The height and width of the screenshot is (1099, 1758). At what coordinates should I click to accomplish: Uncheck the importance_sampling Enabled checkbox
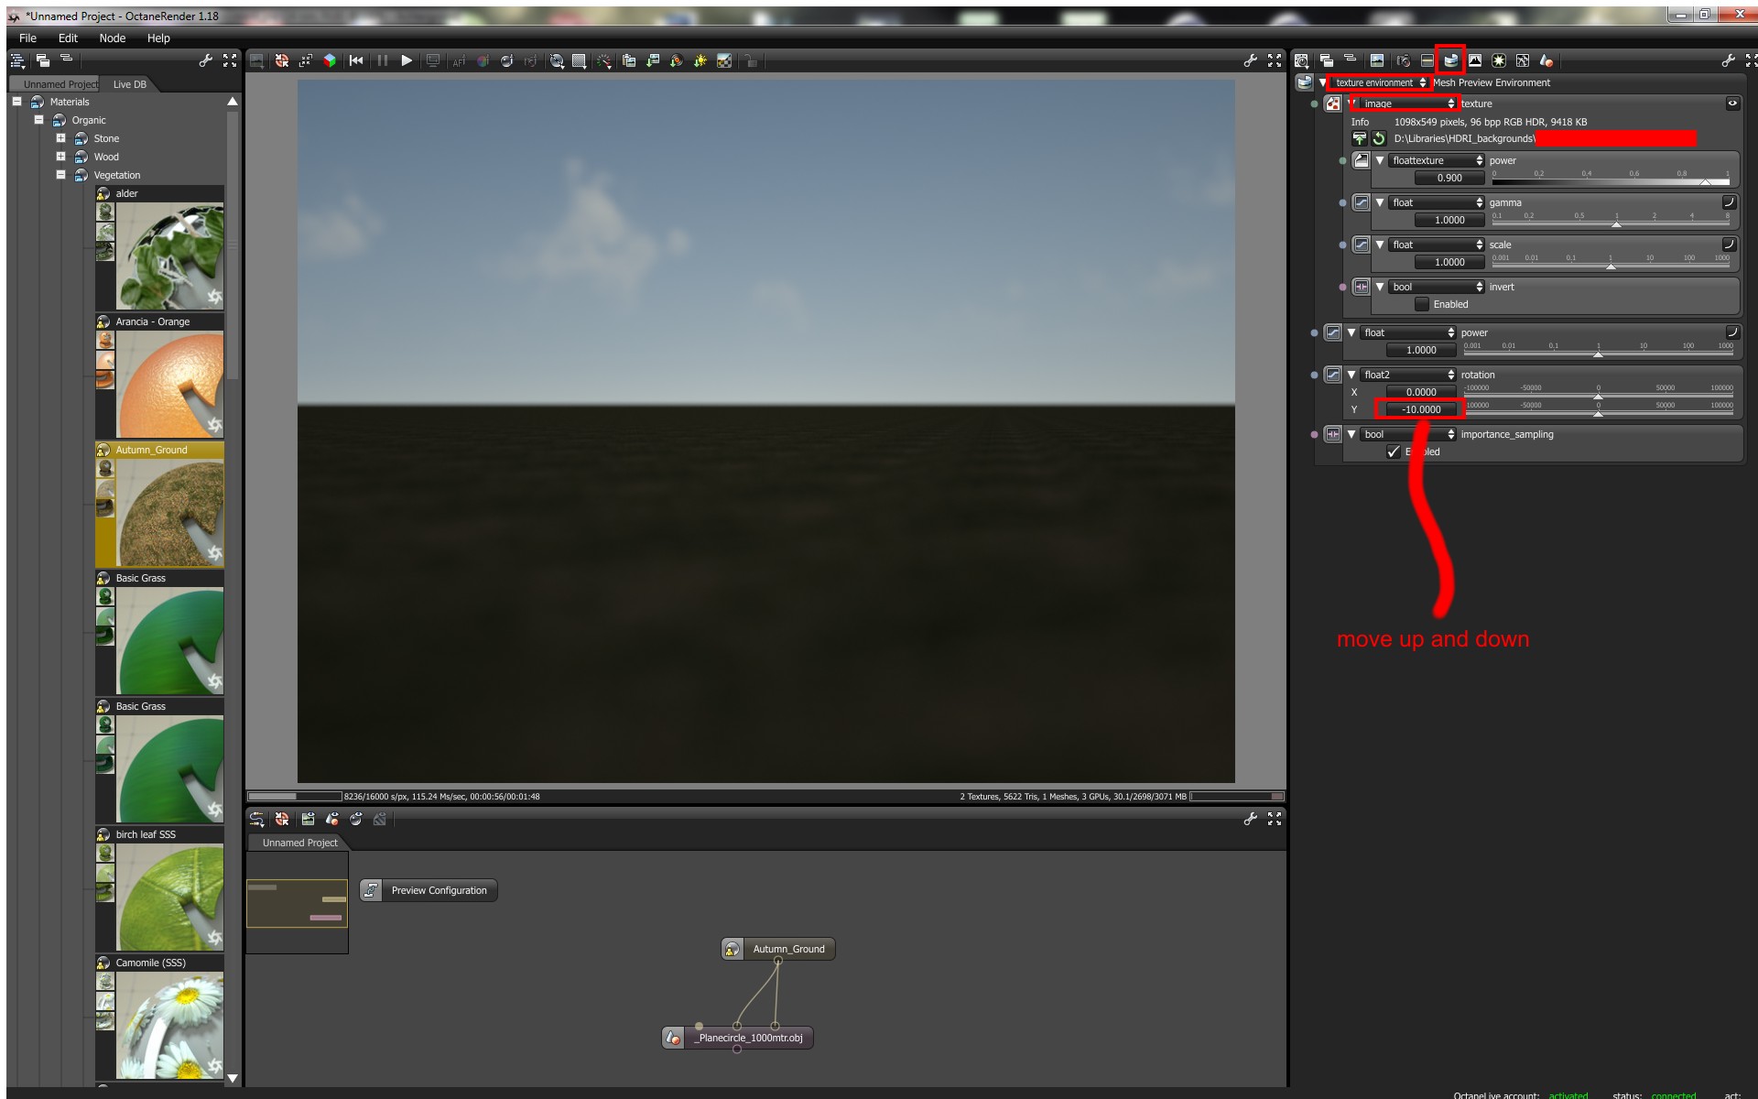pyautogui.click(x=1394, y=452)
